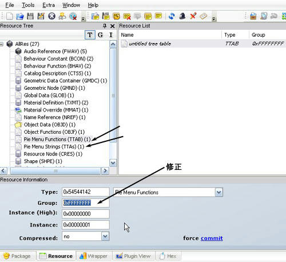
Task: Toggle the G group filter button
Action: click(x=100, y=35)
